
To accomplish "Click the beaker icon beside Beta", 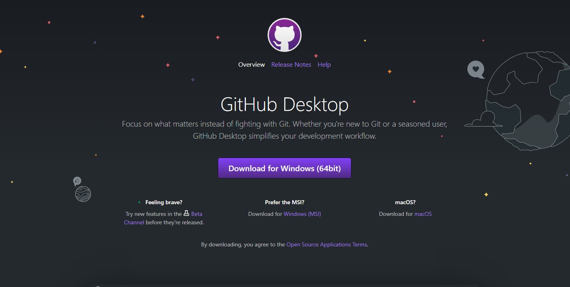I will point(186,213).
